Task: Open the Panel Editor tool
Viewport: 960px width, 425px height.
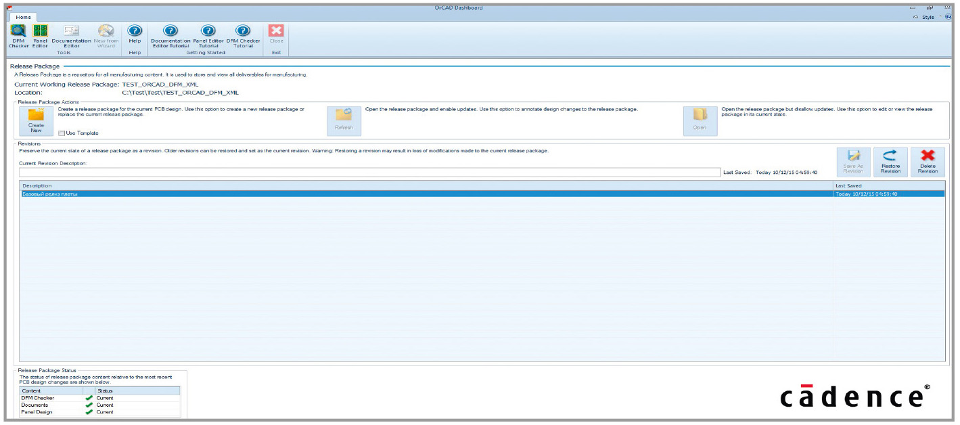Action: (x=40, y=35)
